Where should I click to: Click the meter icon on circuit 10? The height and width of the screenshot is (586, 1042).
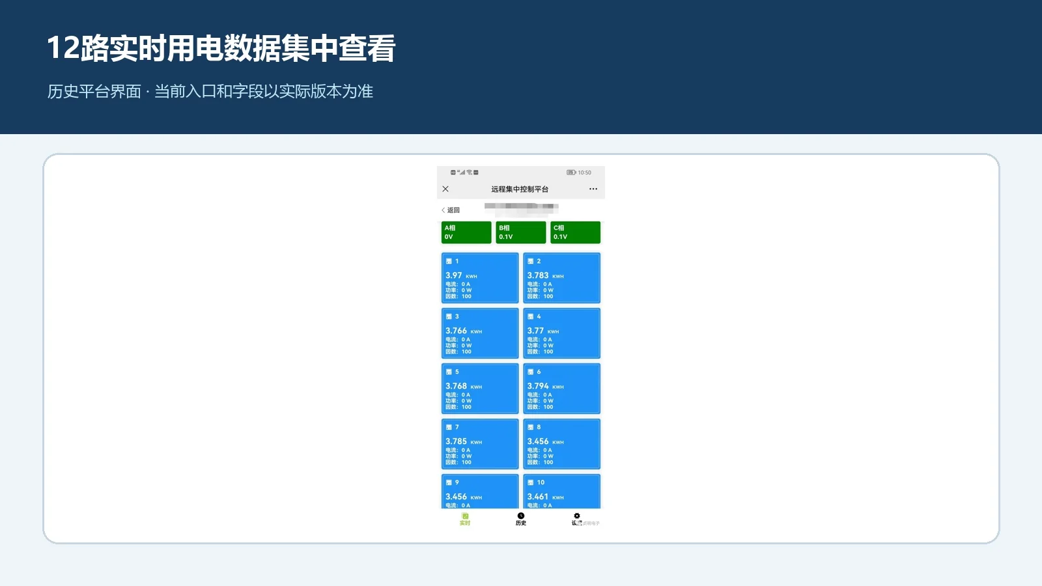point(531,482)
